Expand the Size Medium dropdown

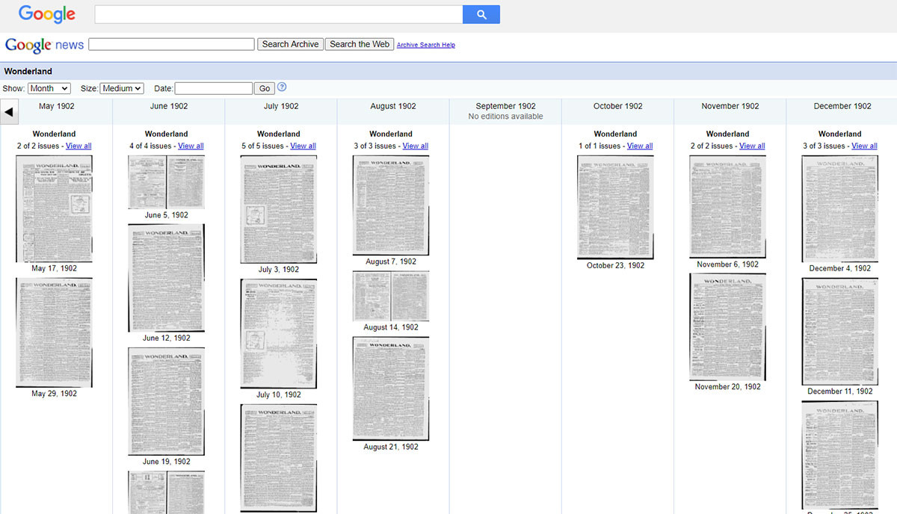[x=121, y=88]
